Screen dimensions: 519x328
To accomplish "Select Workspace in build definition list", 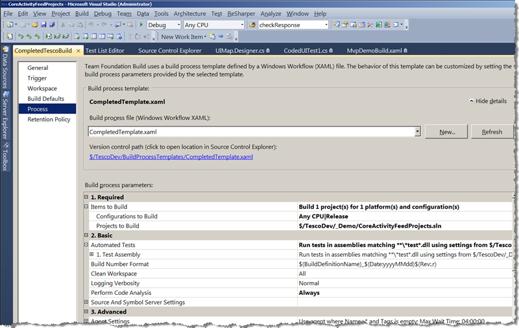I will click(x=42, y=88).
